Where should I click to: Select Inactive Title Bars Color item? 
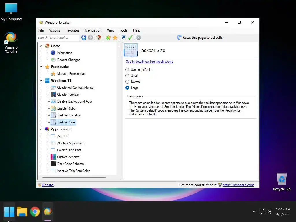click(73, 171)
